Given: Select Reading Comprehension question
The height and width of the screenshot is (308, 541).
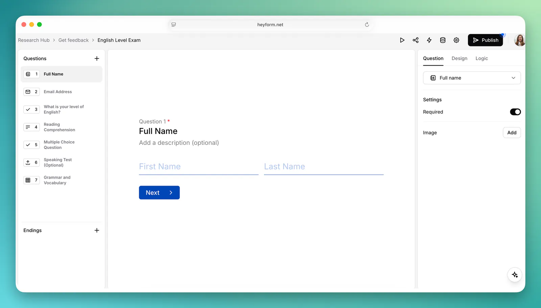Looking at the screenshot, I should click(62, 127).
